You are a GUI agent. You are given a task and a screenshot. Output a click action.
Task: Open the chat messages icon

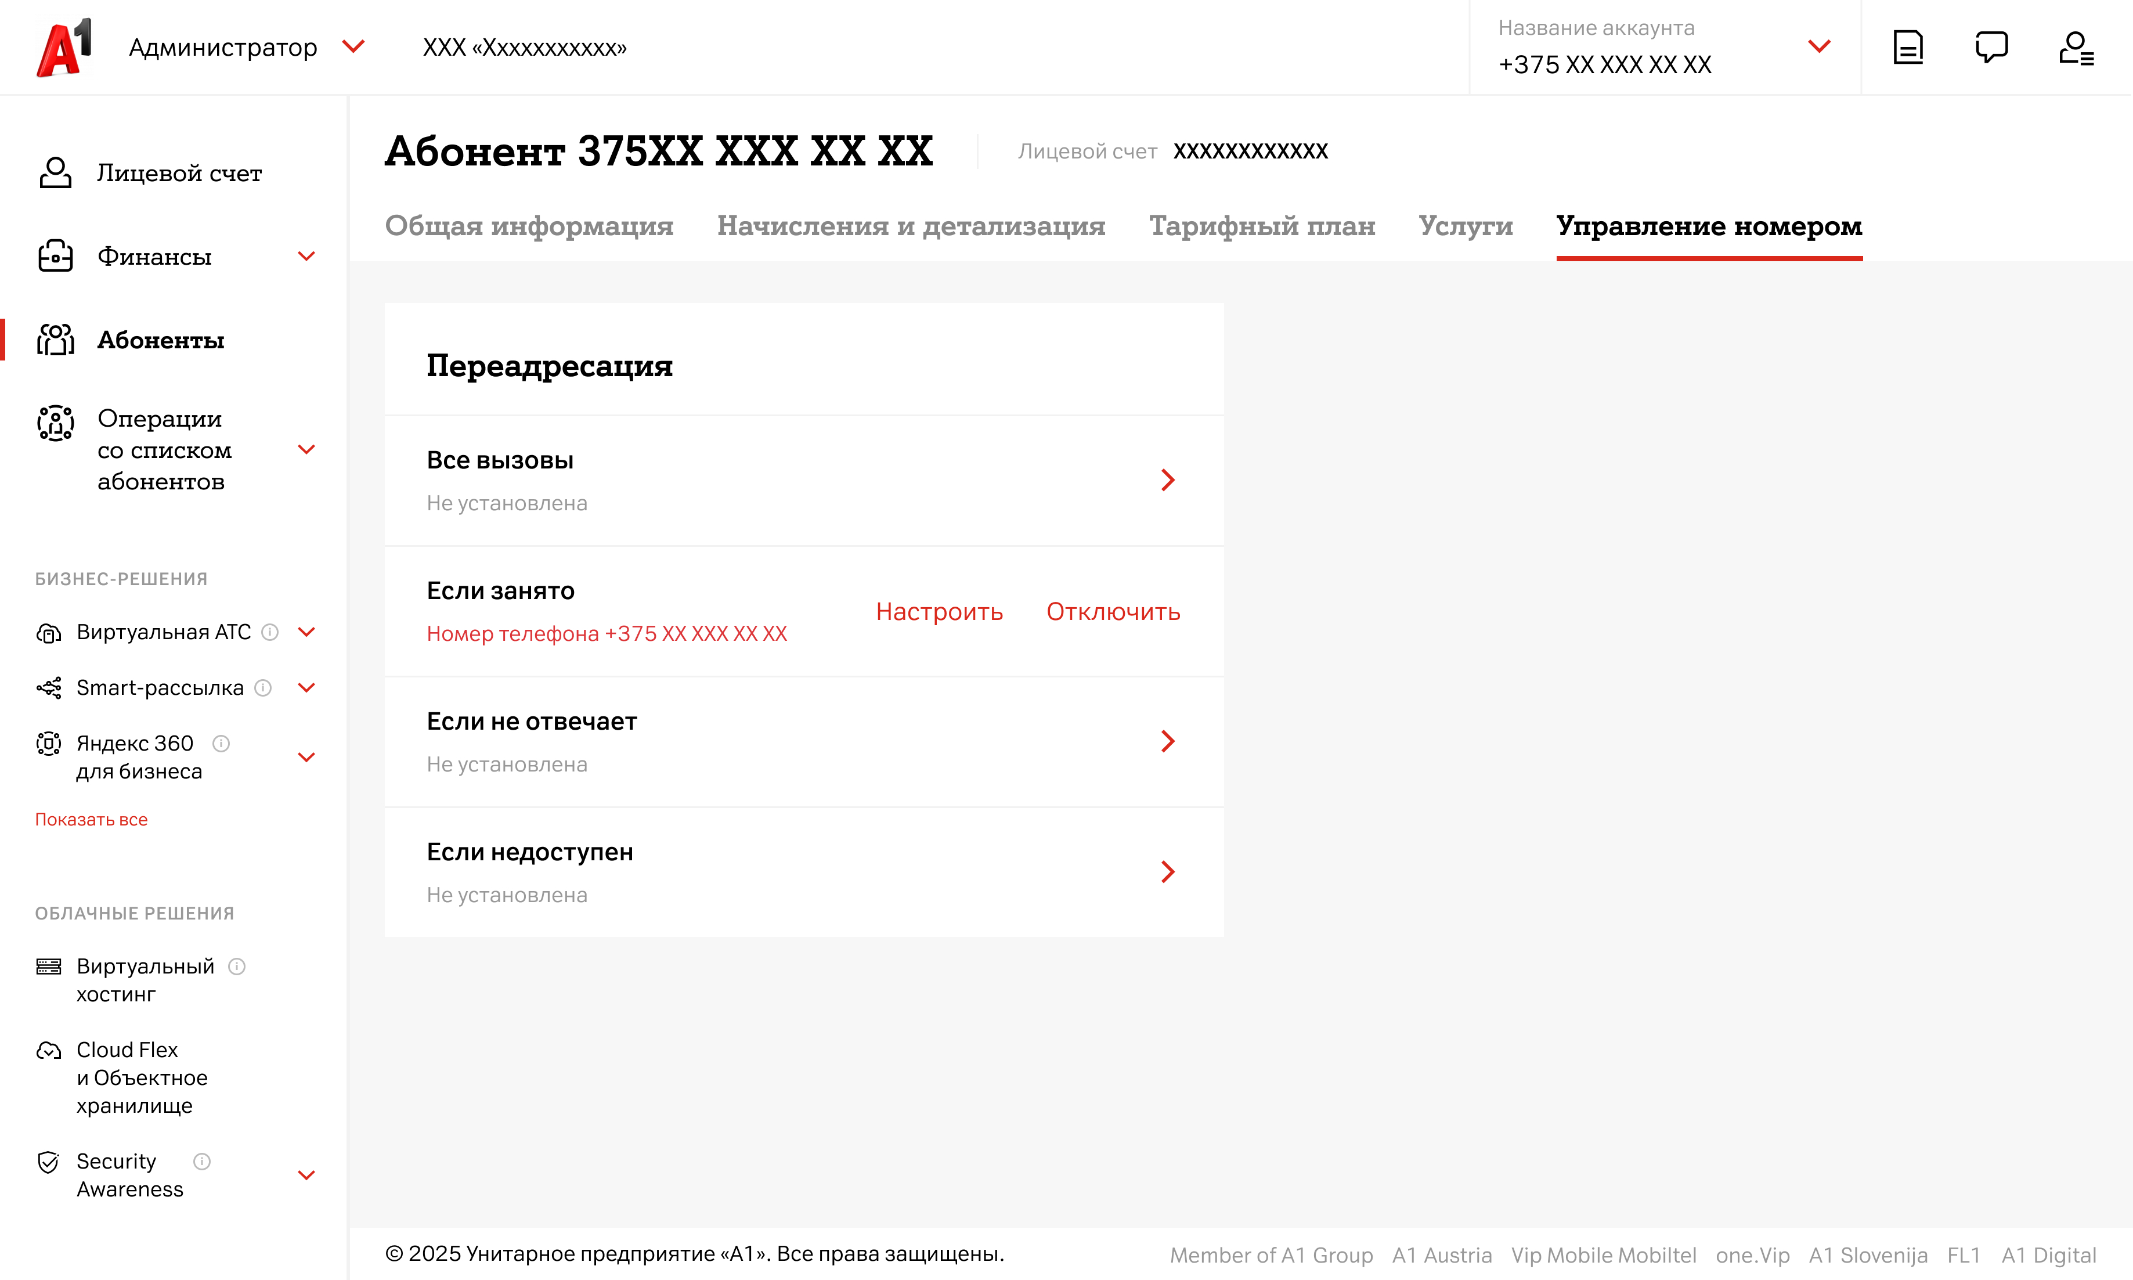point(1991,48)
